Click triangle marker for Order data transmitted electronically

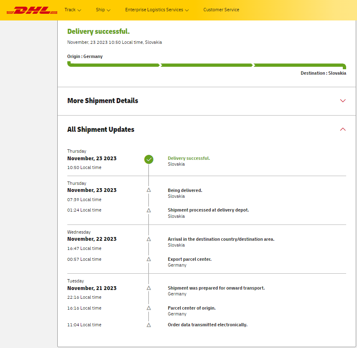pos(149,325)
